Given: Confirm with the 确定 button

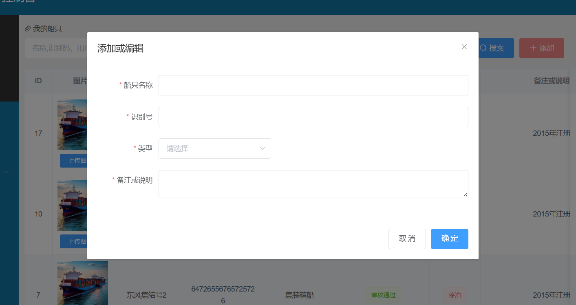Looking at the screenshot, I should [x=449, y=239].
